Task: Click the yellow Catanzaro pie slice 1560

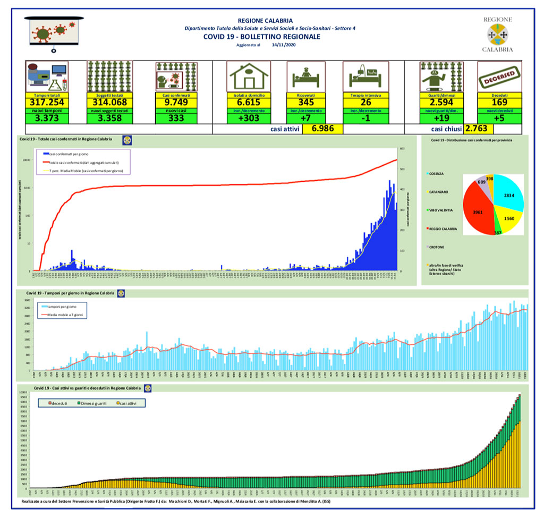Action: (x=508, y=218)
